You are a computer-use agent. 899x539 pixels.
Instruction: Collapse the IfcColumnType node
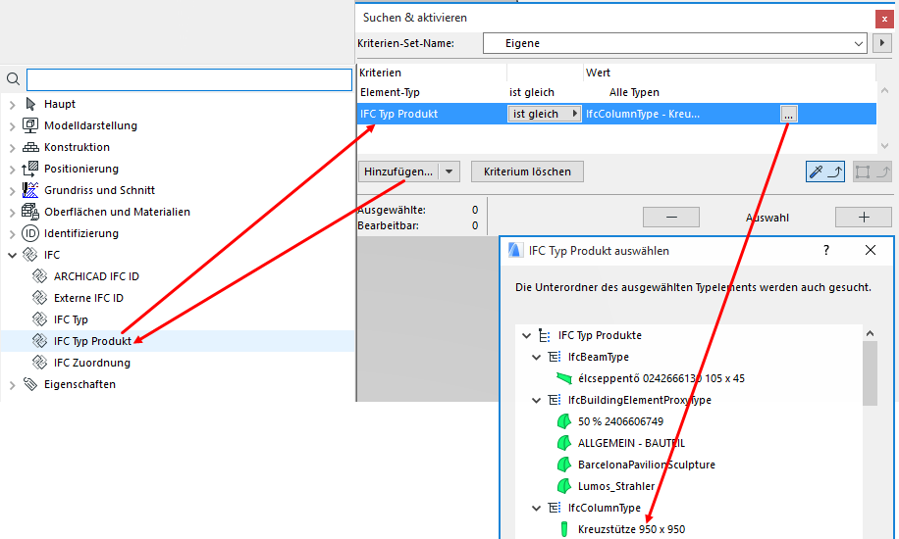coord(536,508)
